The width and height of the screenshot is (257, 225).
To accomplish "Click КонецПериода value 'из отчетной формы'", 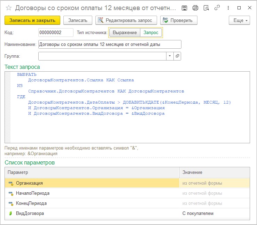I will 215,203.
